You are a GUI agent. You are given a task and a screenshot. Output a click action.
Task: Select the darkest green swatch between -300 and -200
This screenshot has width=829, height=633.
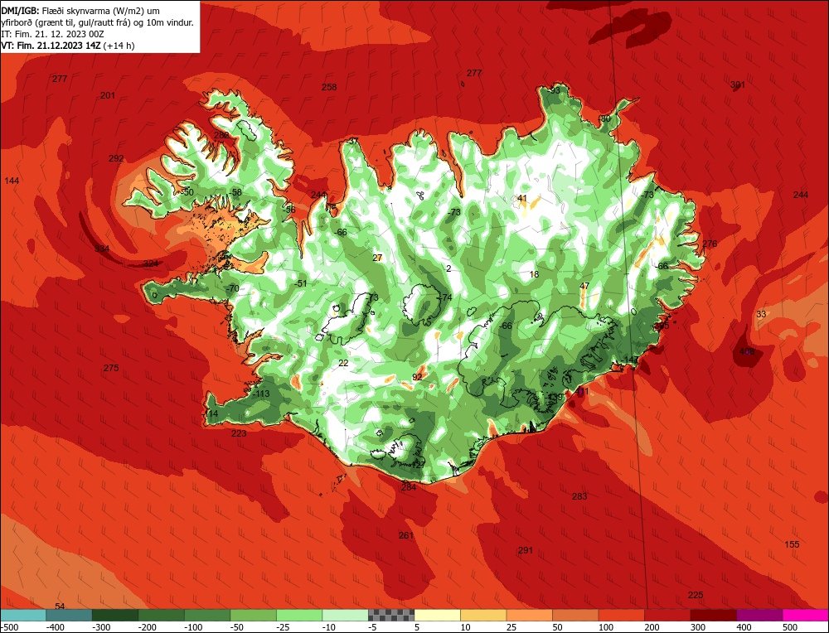tap(115, 616)
